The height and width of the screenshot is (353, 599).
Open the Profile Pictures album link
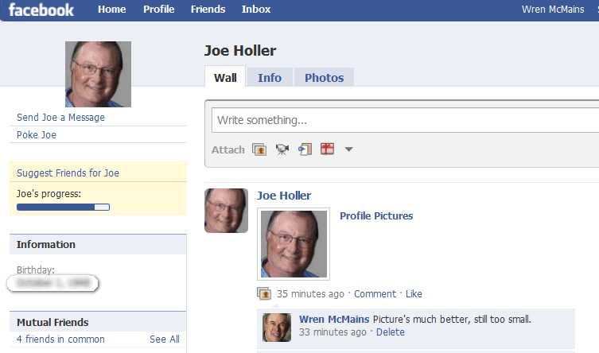tap(376, 215)
